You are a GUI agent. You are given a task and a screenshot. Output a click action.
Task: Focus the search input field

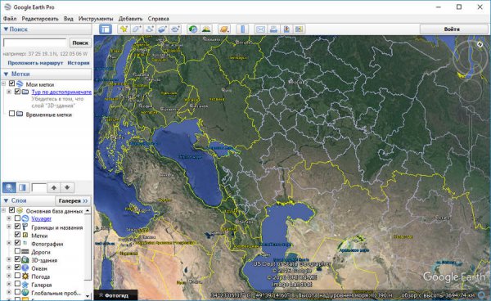pos(35,43)
